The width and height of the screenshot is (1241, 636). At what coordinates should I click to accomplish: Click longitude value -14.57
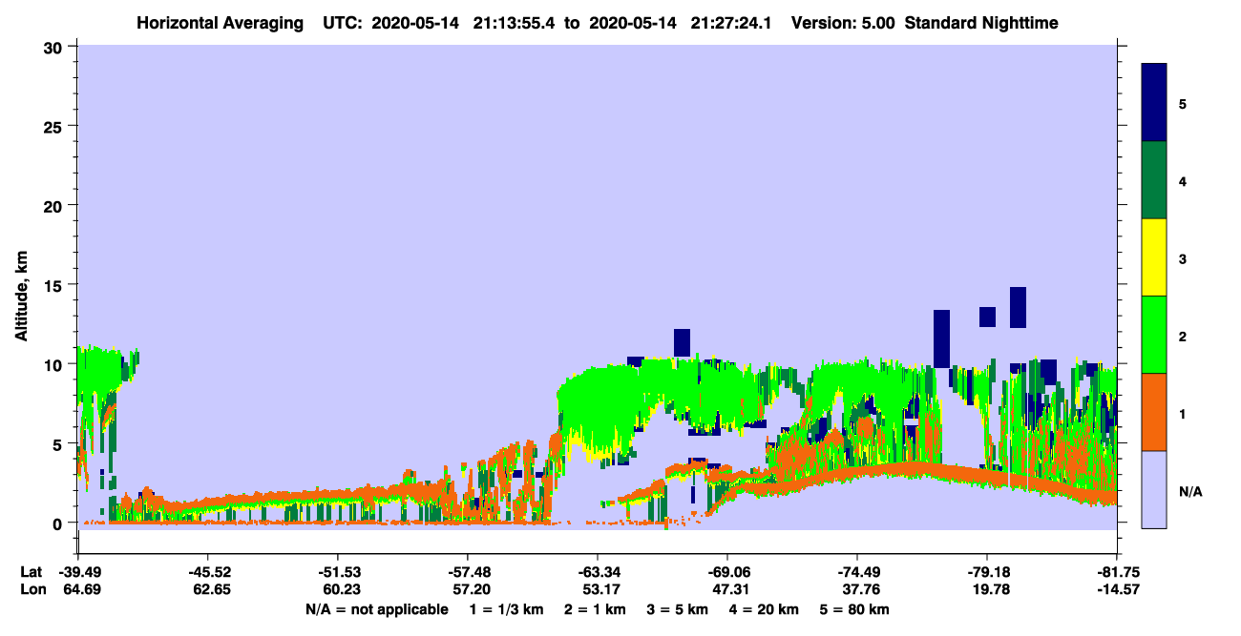click(x=1117, y=589)
